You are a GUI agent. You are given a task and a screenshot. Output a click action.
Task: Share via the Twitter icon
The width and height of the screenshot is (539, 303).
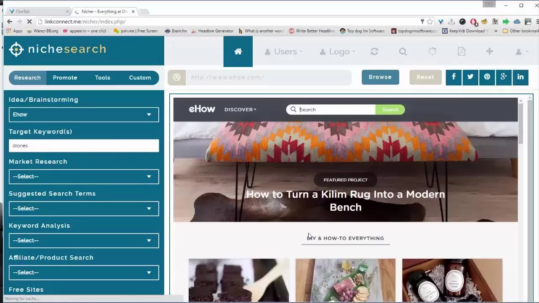pyautogui.click(x=470, y=77)
